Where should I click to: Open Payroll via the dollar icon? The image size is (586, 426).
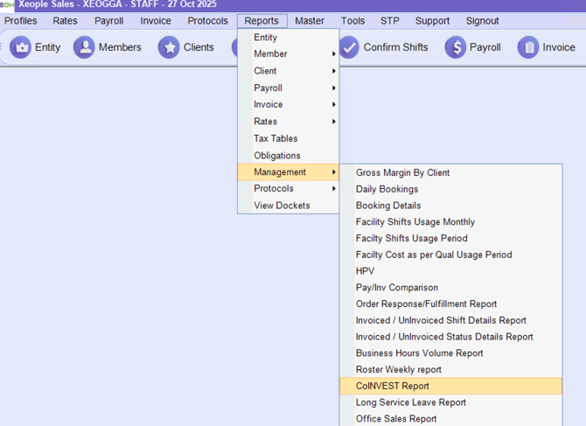pos(456,47)
